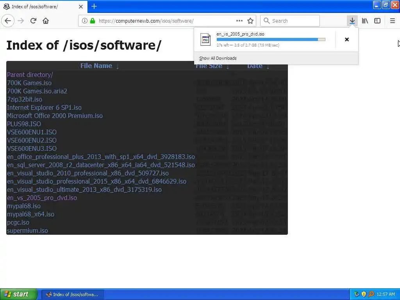This screenshot has height=300, width=400.
Task: Download supermium.iso
Action: tap(27, 230)
